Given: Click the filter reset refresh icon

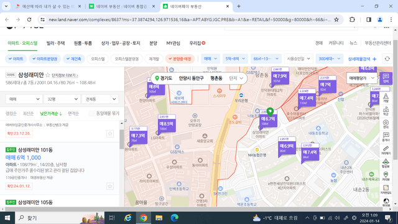Looking at the screenshot, I should (387, 59).
